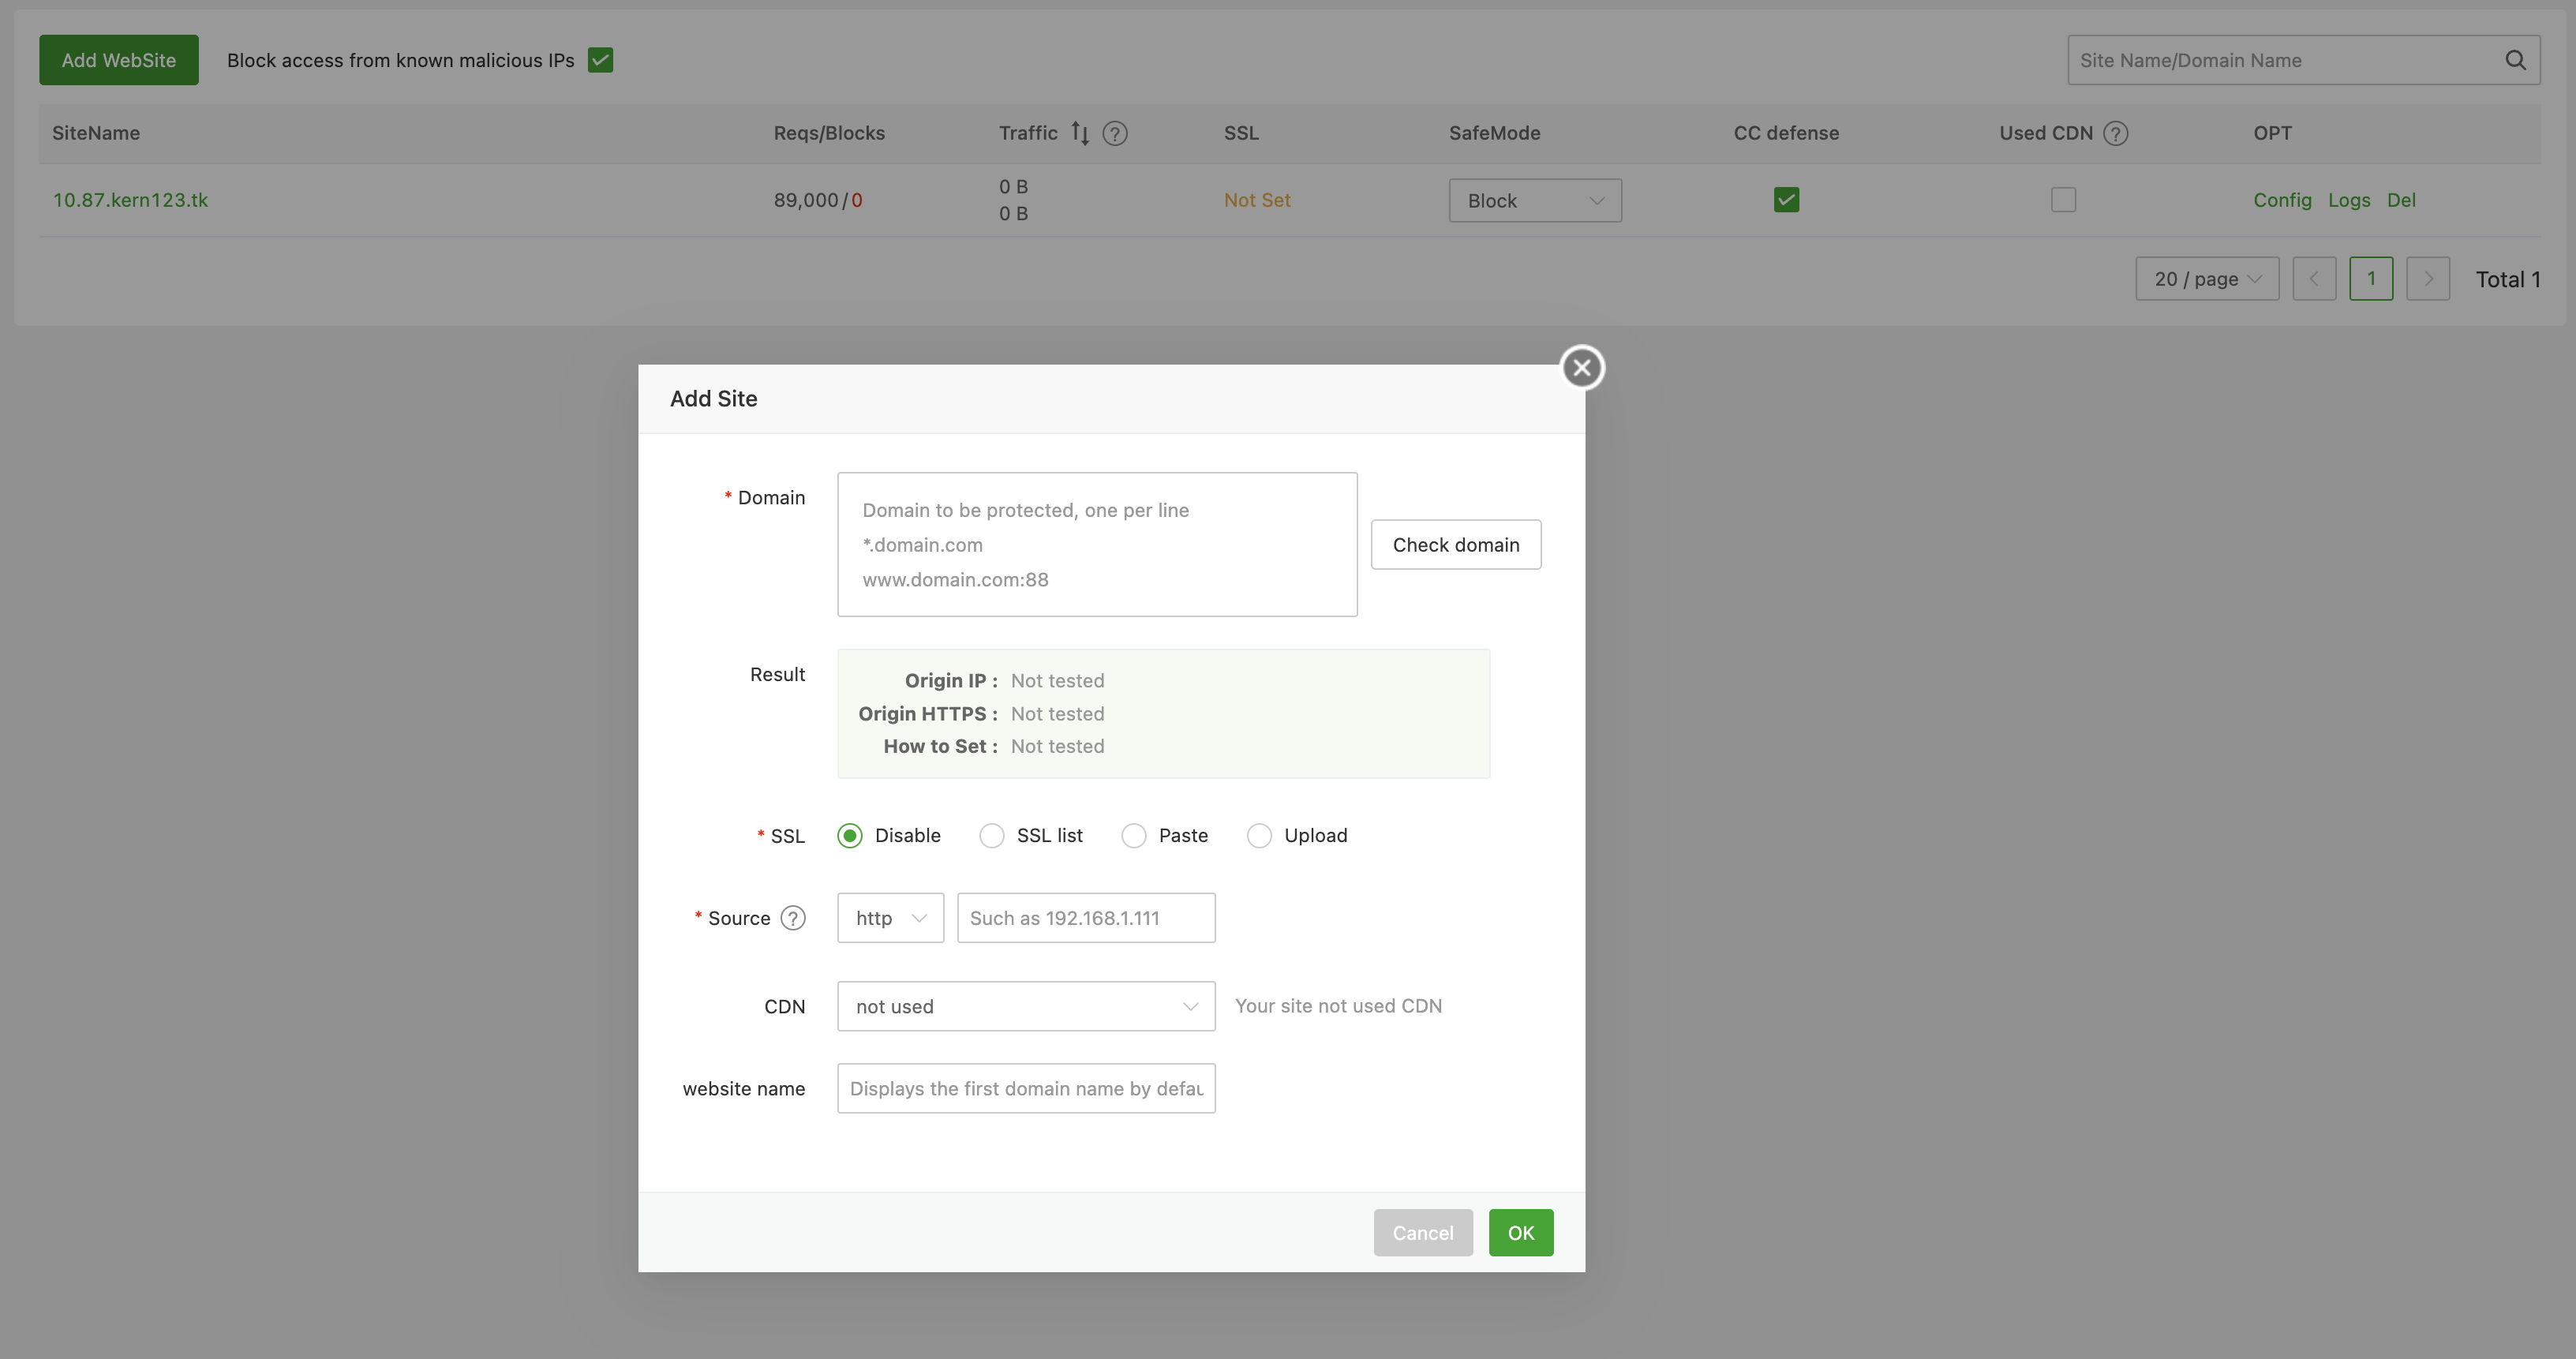Image resolution: width=2576 pixels, height=1359 pixels.
Task: Toggle Block access from malicious IPs checkbox
Action: point(600,60)
